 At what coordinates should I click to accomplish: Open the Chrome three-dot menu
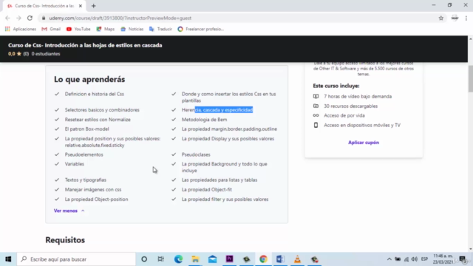[x=466, y=18]
